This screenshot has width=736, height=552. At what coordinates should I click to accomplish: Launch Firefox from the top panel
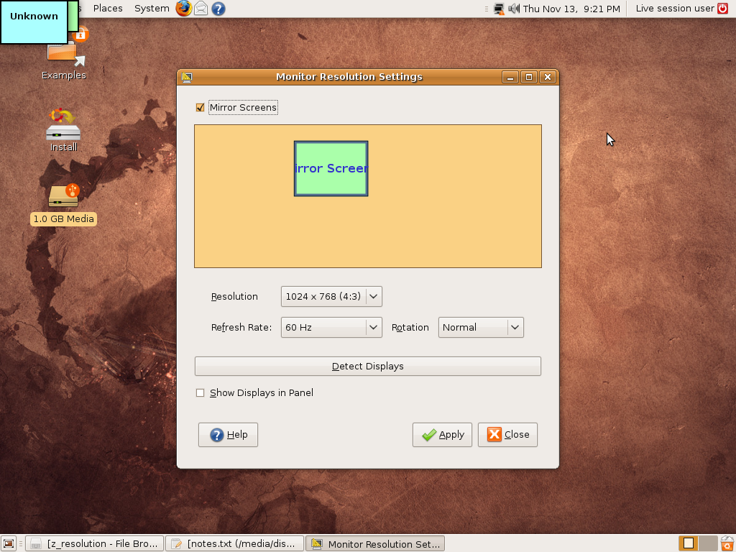pyautogui.click(x=185, y=9)
